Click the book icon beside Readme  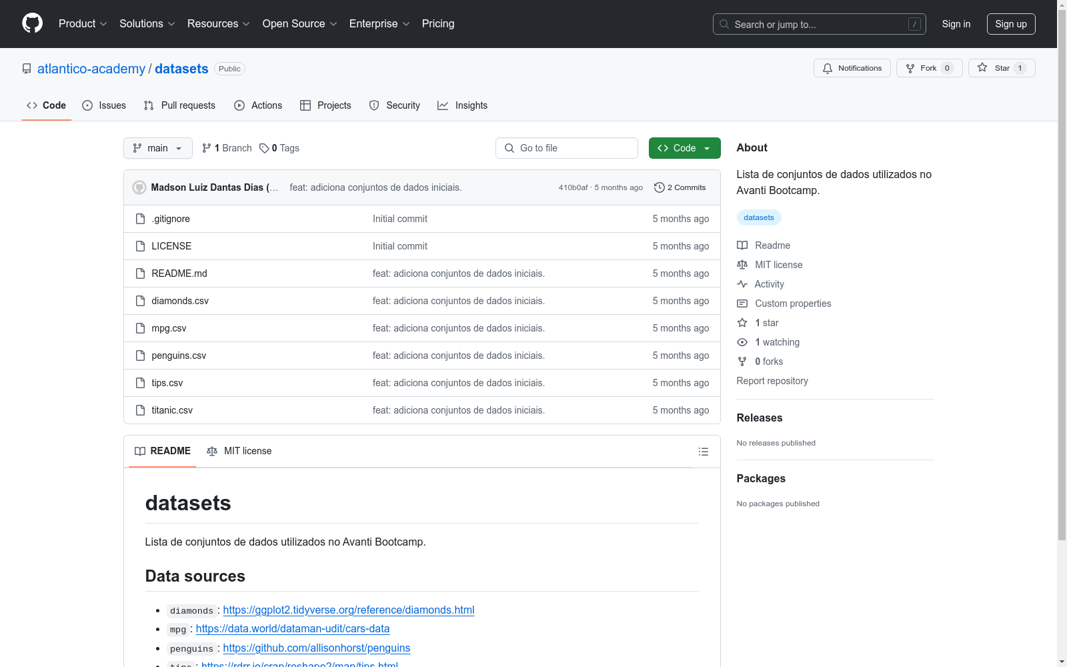(x=742, y=245)
